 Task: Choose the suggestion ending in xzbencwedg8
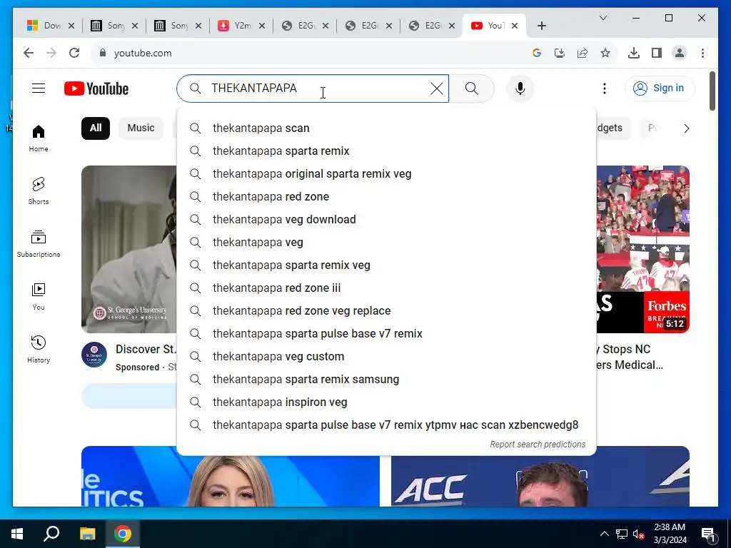pyautogui.click(x=386, y=425)
